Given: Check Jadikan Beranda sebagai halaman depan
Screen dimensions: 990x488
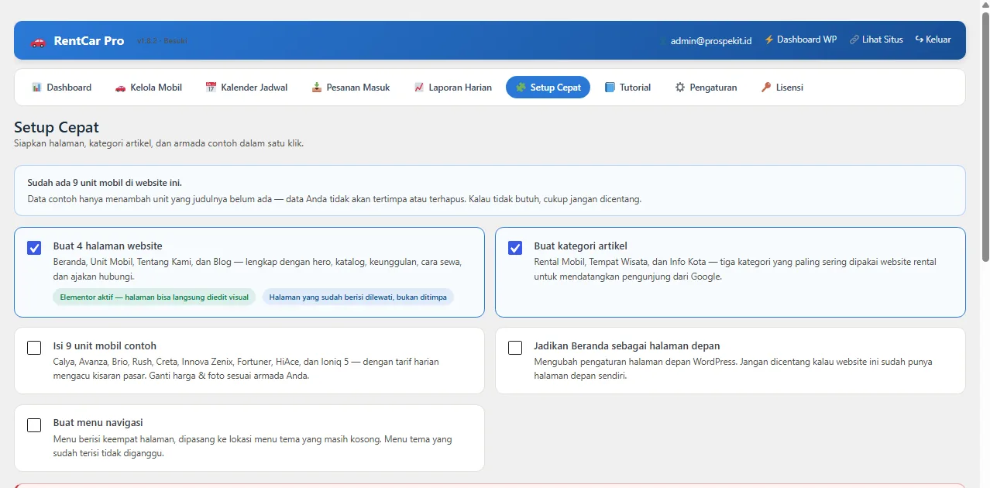Looking at the screenshot, I should click(515, 348).
